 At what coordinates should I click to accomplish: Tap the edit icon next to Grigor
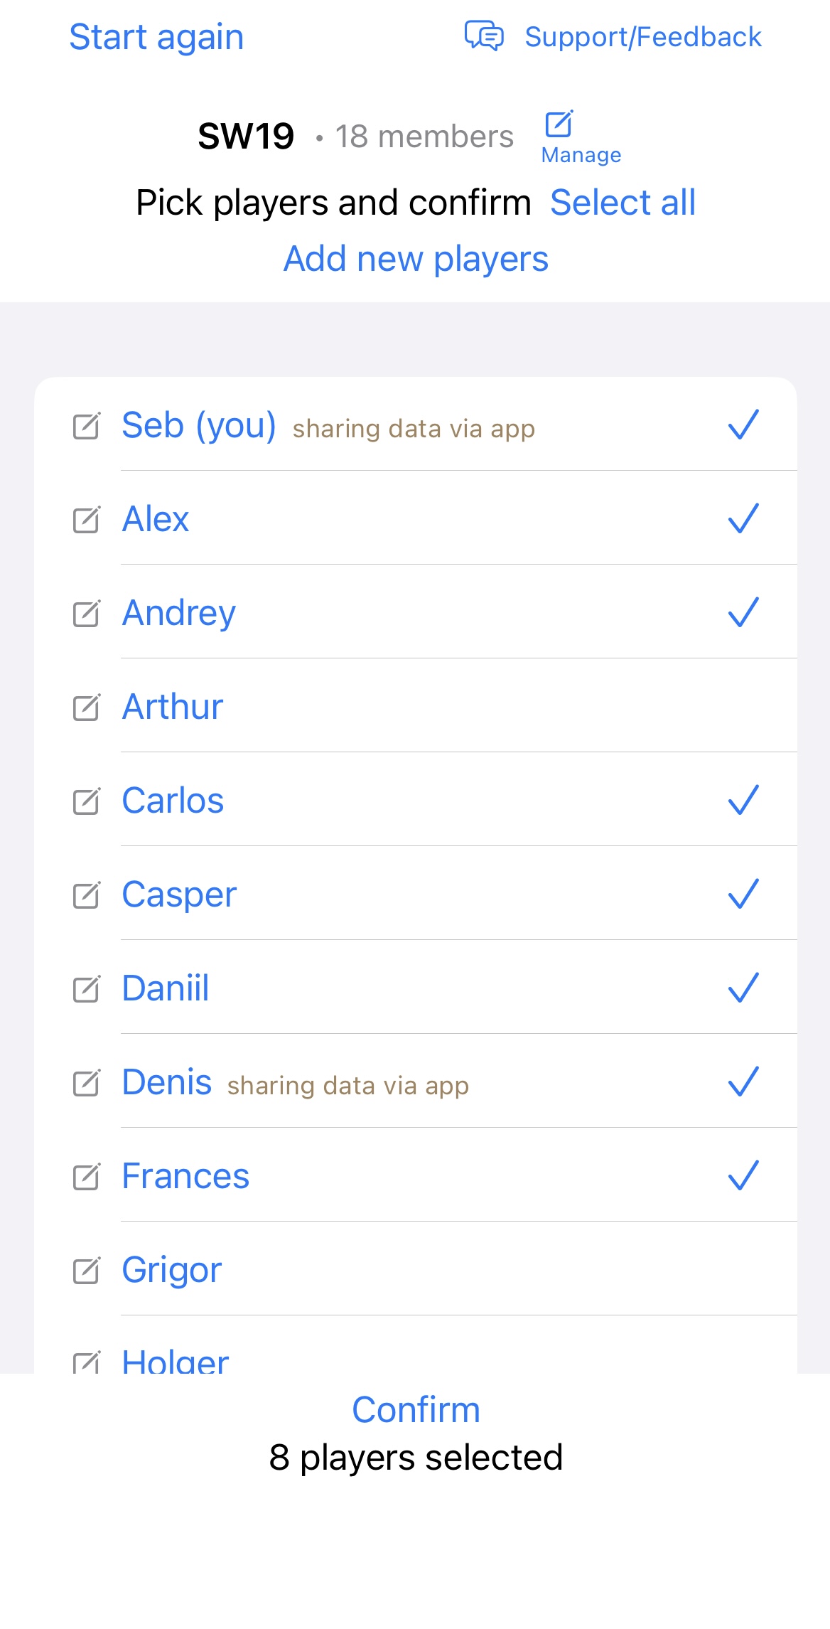(x=87, y=1270)
